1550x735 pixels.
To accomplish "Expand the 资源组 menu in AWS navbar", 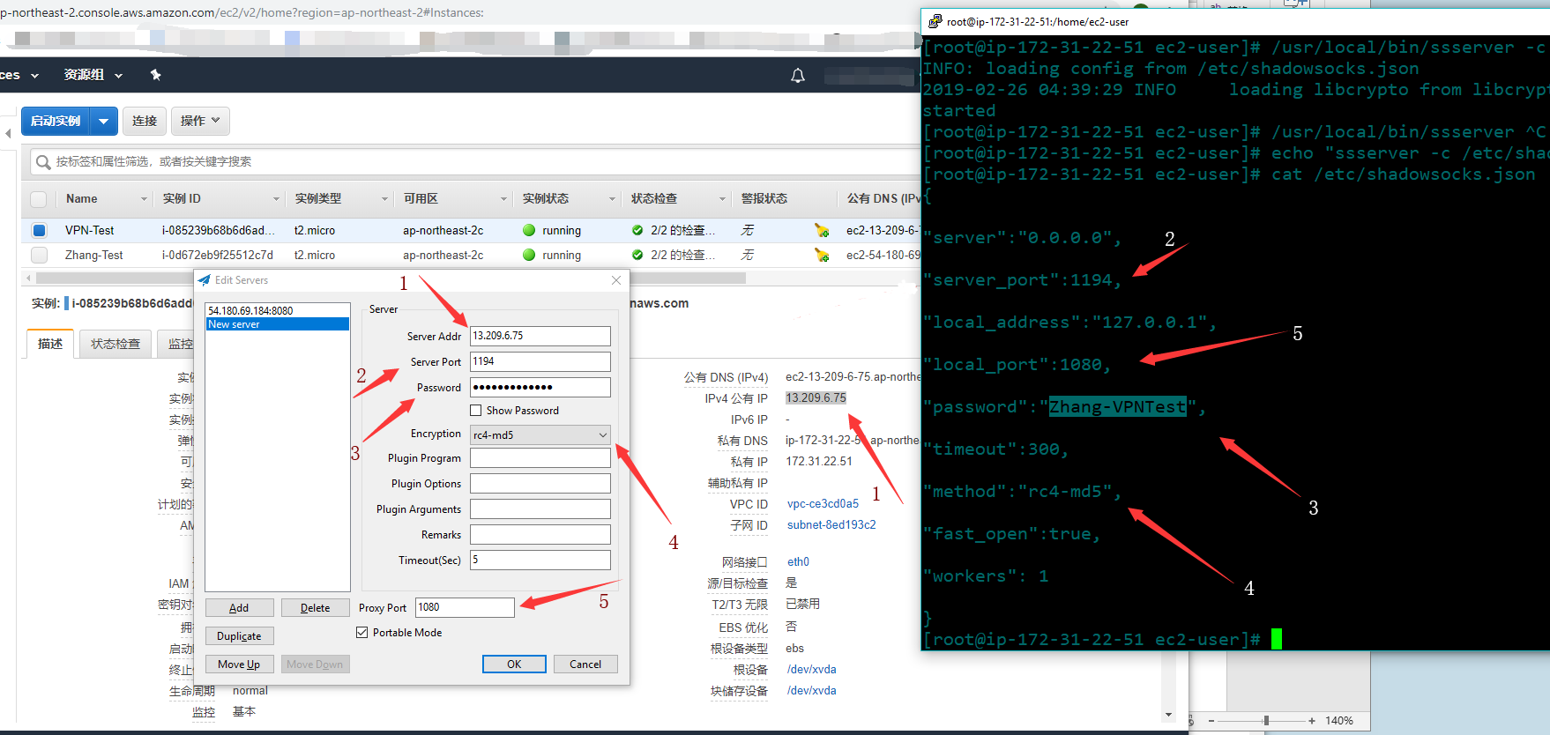I will pyautogui.click(x=93, y=75).
